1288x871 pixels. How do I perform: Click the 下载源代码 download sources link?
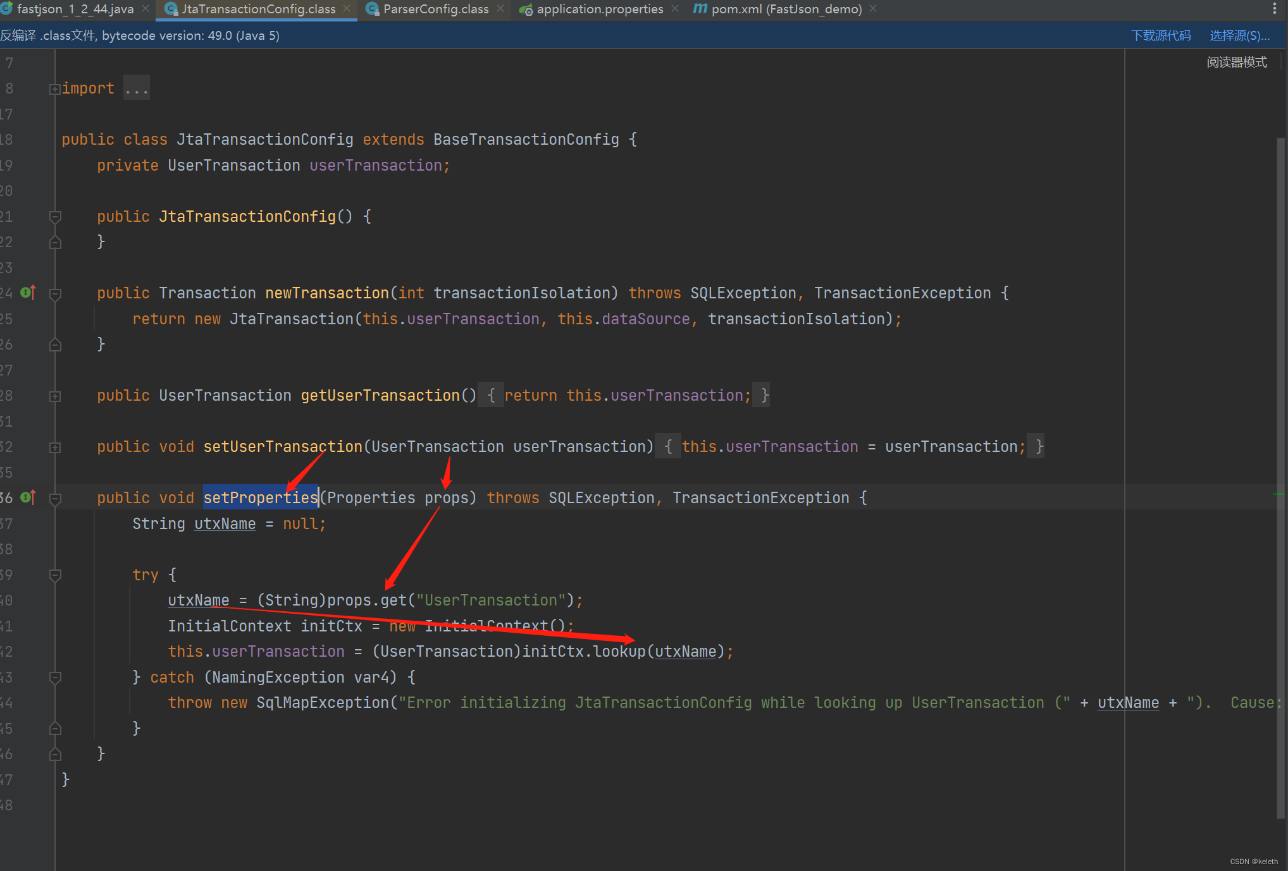(x=1161, y=35)
